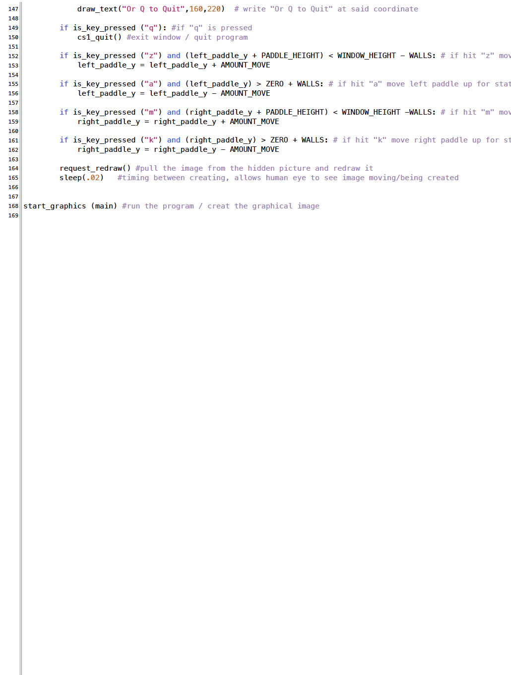Click line number 147 in the gutter
Viewport: 511px width, 675px height.
(x=13, y=9)
